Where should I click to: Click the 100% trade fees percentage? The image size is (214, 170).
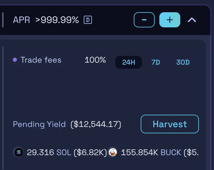click(95, 60)
